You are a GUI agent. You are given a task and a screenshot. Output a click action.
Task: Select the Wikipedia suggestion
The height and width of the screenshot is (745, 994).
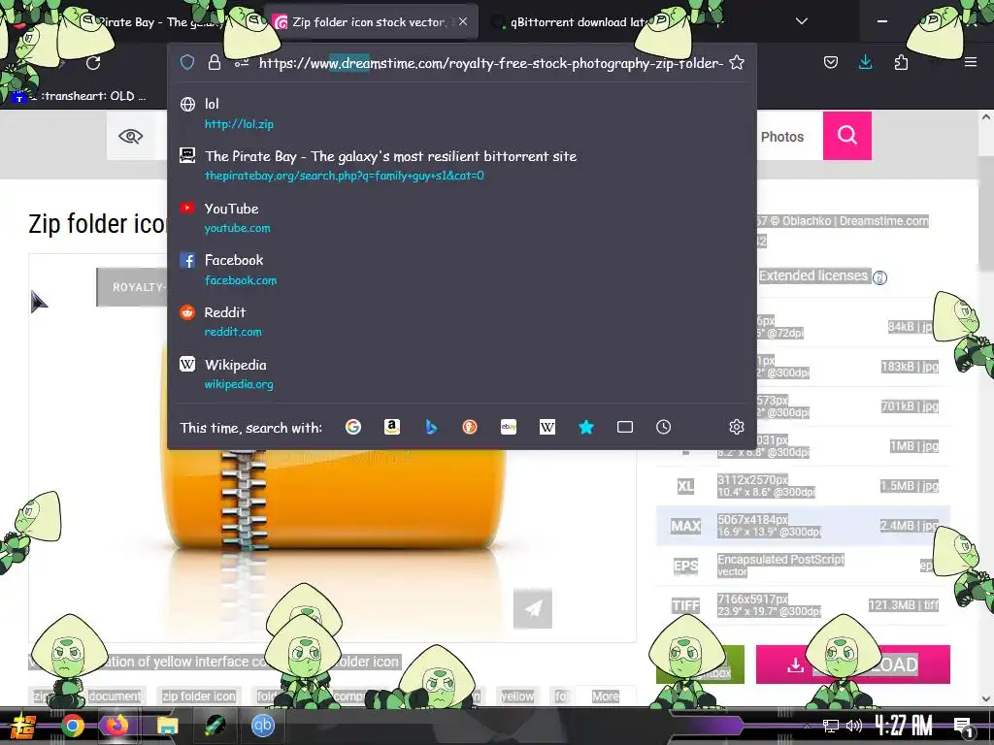[x=461, y=373]
